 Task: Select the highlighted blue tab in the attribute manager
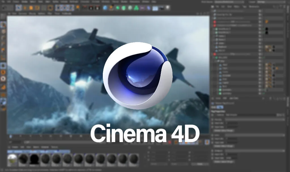point(220,107)
